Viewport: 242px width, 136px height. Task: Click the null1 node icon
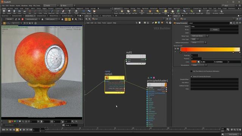pyautogui.click(x=129, y=56)
